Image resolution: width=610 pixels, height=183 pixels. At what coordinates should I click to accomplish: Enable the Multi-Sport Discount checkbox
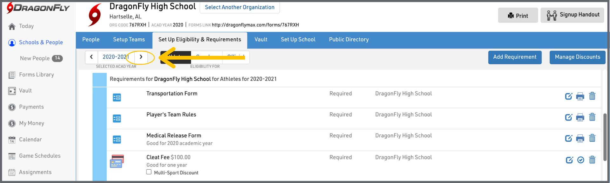coord(149,172)
